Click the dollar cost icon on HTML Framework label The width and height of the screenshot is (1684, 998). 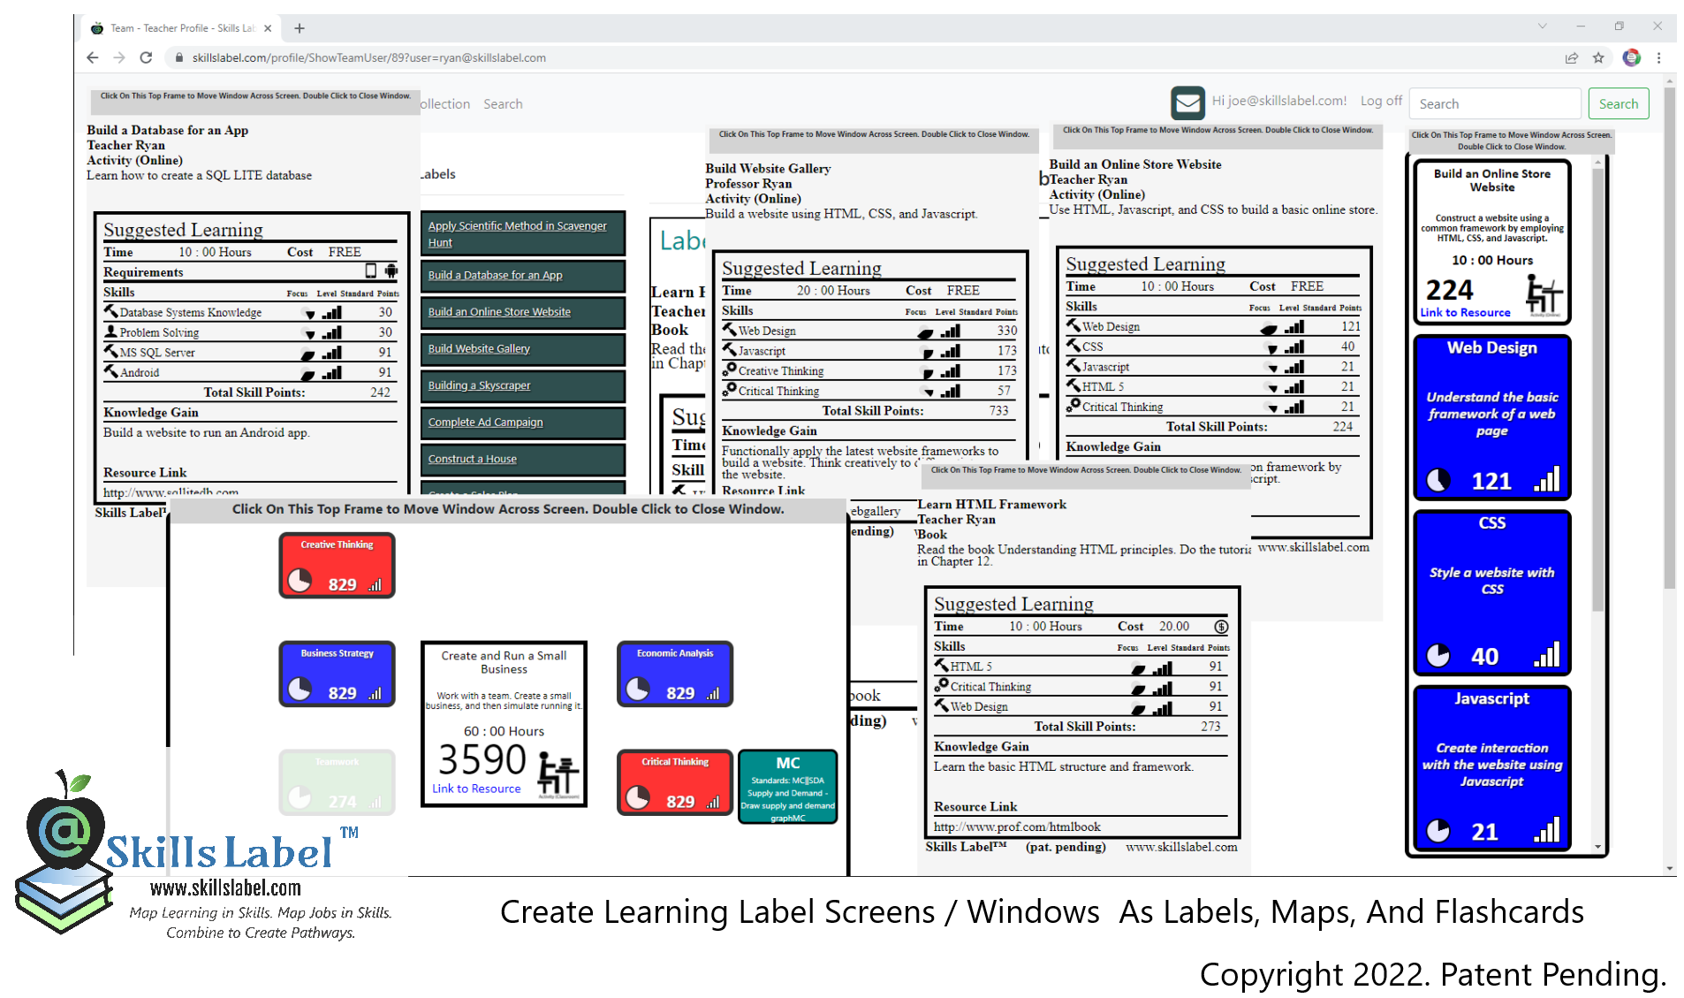(1221, 627)
